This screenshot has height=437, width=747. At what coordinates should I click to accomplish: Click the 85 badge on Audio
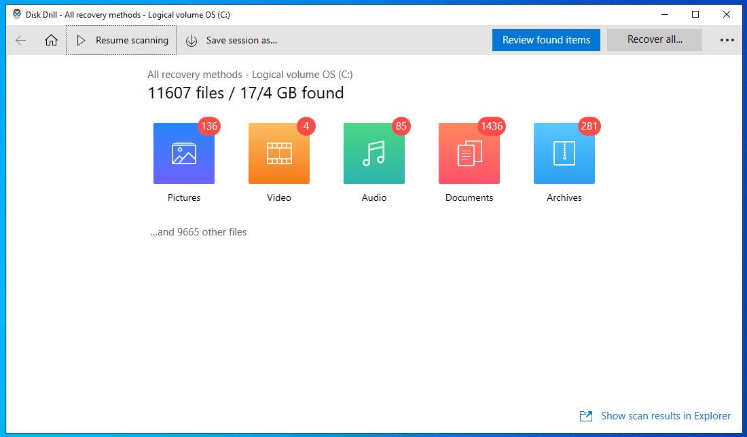tap(401, 126)
